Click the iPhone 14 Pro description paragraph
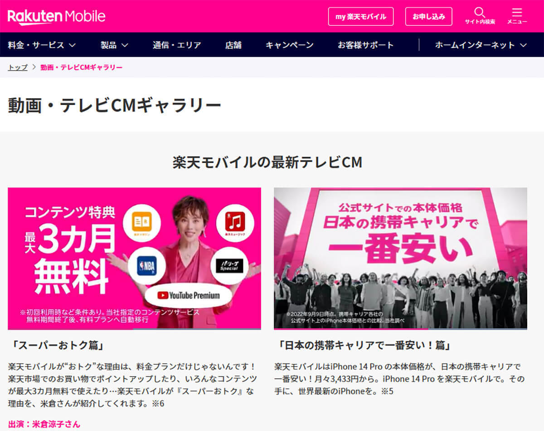544x431 pixels. point(399,378)
